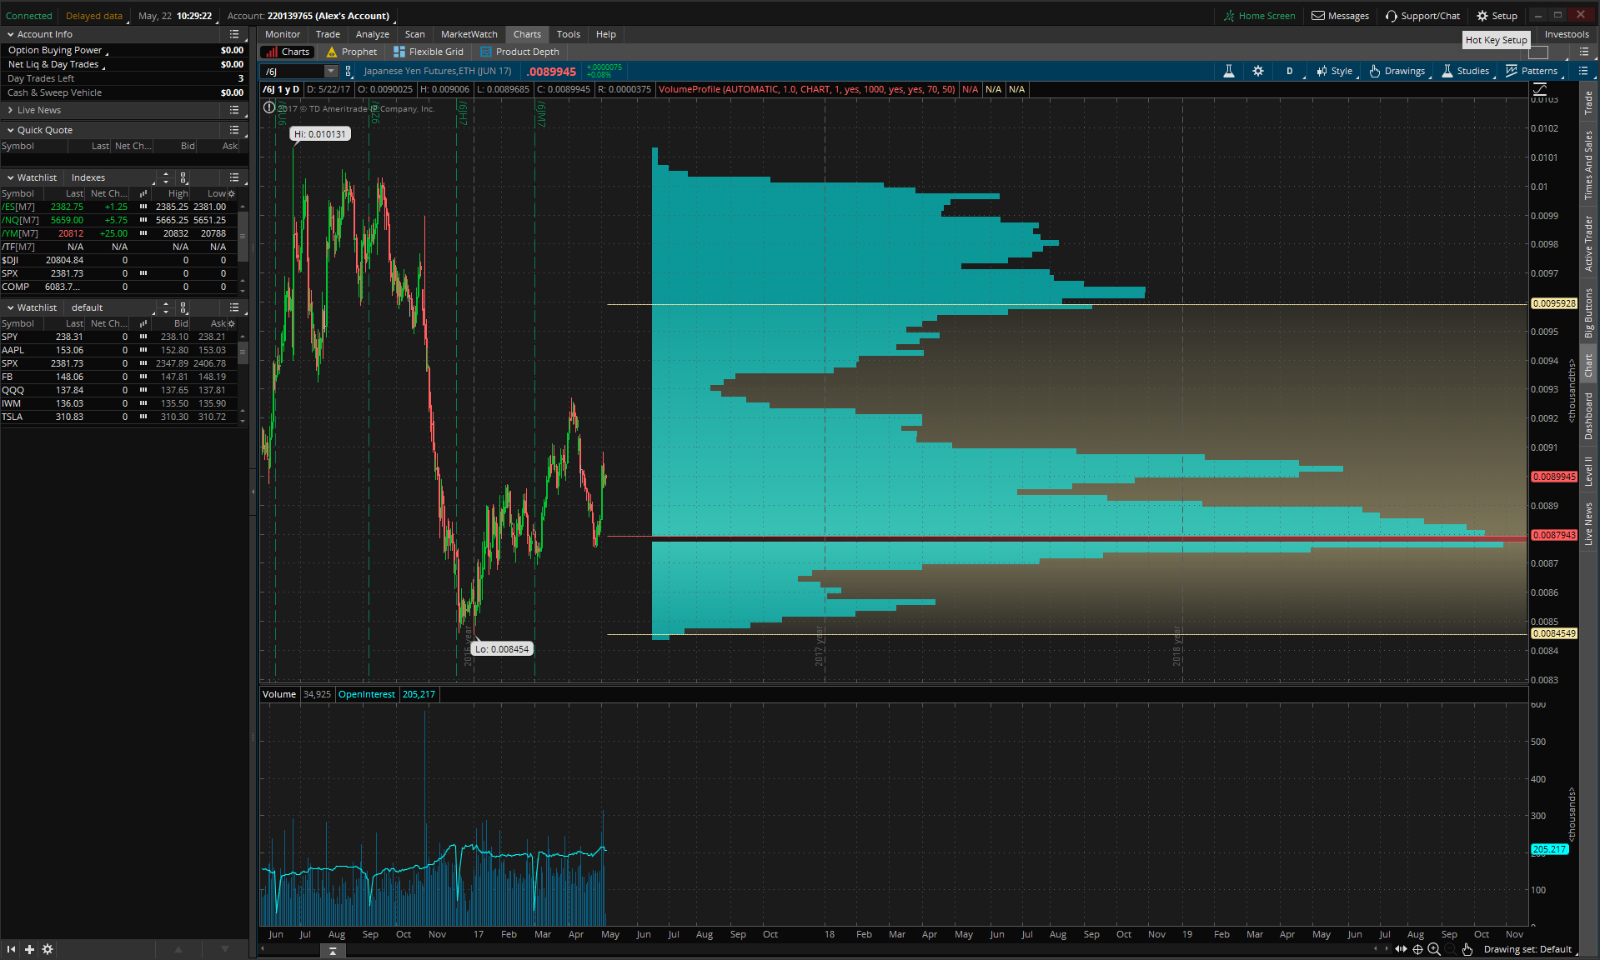
Task: Click the chart horizontal scrollbar thumb at bottom
Action: [333, 951]
